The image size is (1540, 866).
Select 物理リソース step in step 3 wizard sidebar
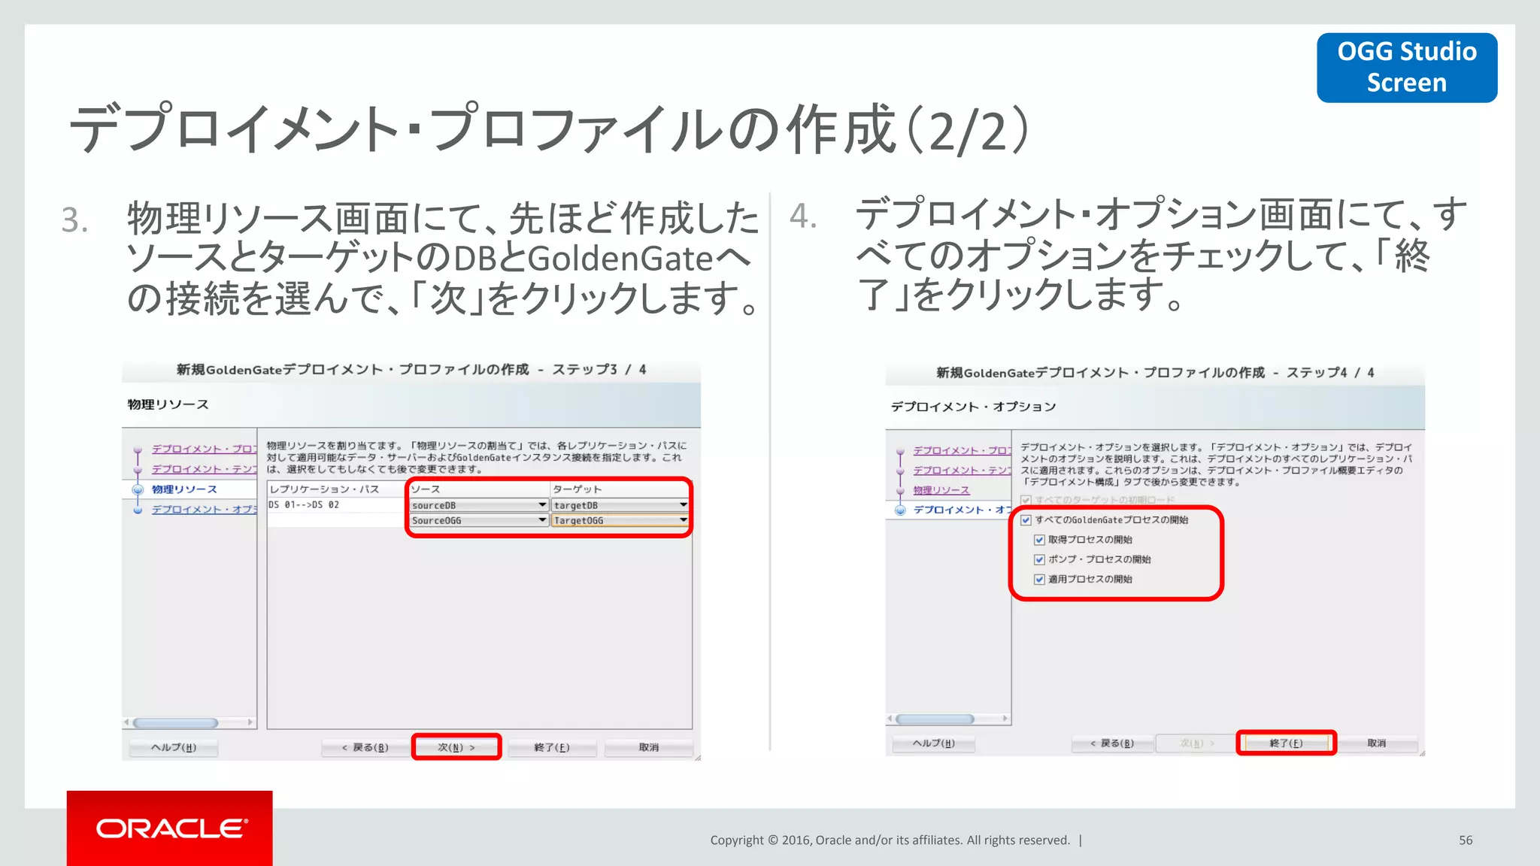point(184,489)
